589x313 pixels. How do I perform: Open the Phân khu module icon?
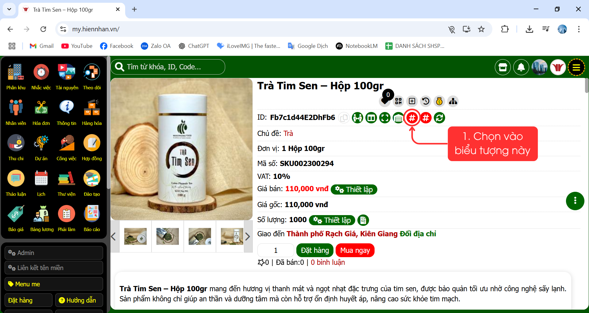tap(16, 72)
